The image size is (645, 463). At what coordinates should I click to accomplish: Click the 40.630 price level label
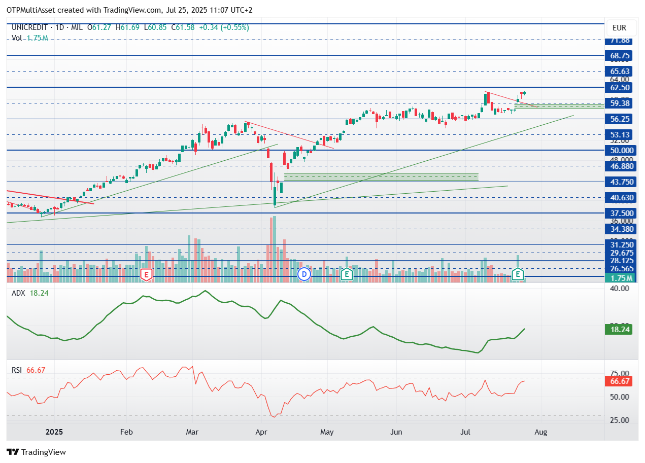[x=622, y=198]
